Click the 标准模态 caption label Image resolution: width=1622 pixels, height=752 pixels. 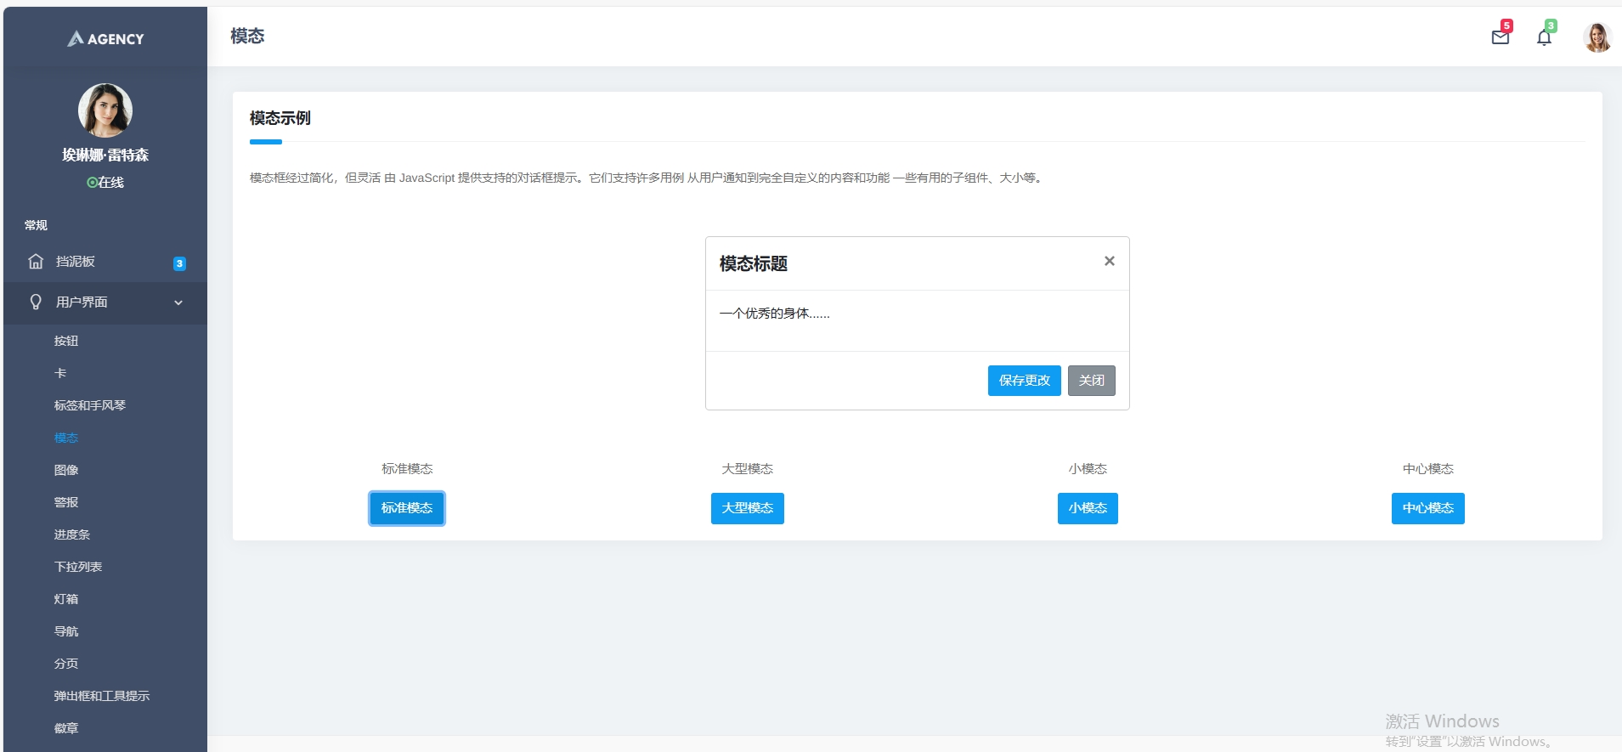(x=407, y=469)
